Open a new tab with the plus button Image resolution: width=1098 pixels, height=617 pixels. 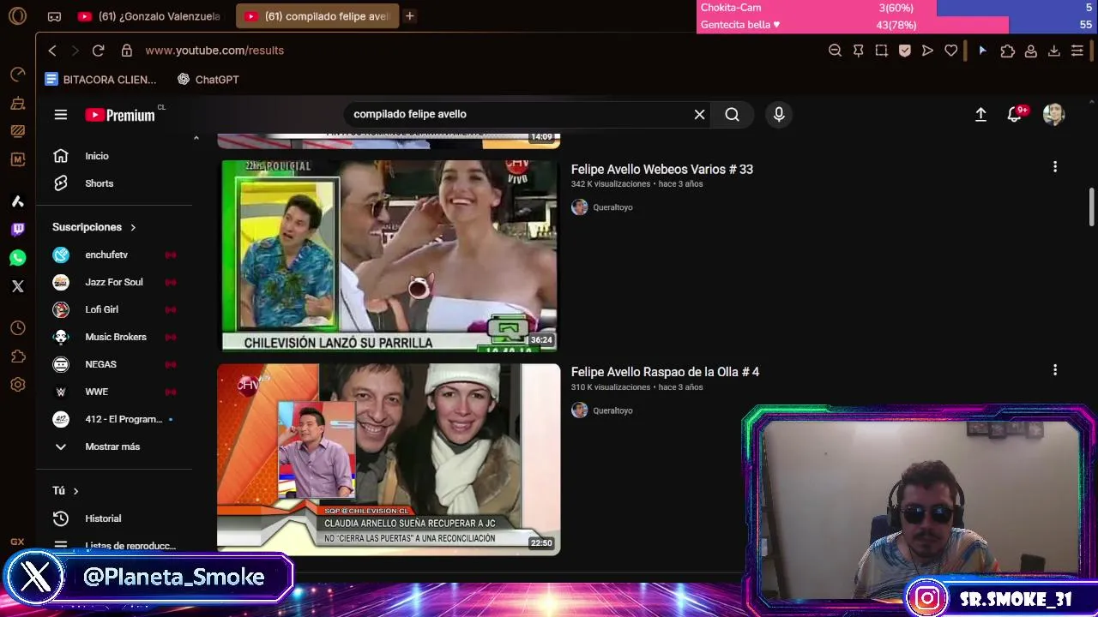(410, 16)
